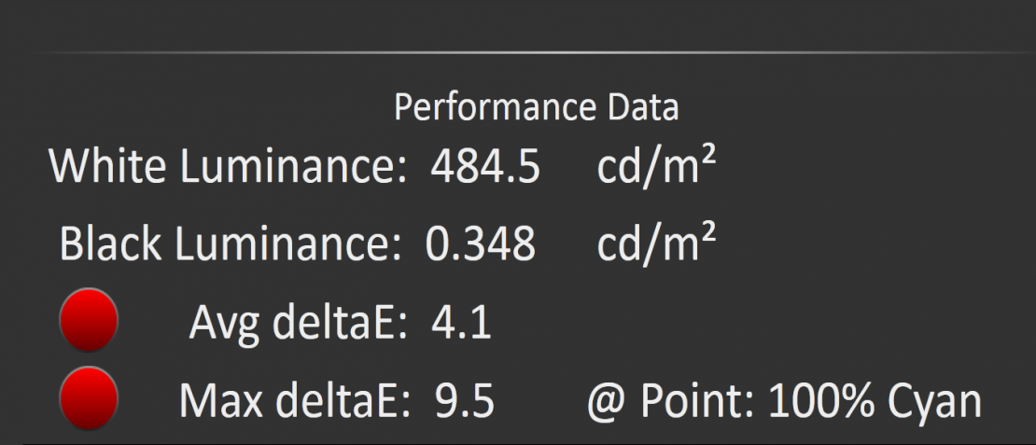Select the 0.348 black luminance value

click(481, 244)
